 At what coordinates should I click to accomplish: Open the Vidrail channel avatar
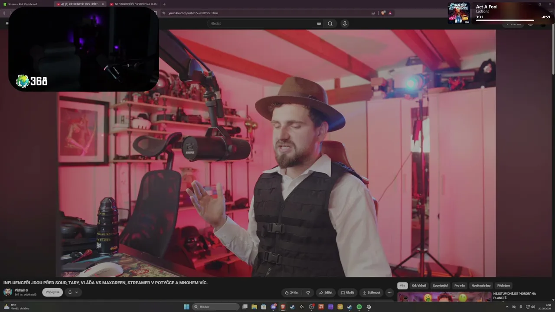pos(8,292)
